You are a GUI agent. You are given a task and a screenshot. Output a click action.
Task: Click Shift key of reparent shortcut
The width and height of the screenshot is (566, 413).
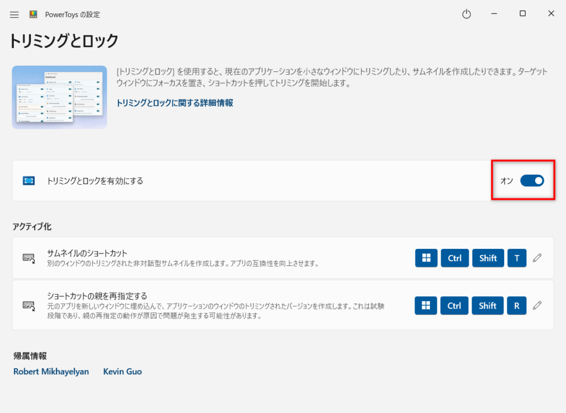pos(488,305)
